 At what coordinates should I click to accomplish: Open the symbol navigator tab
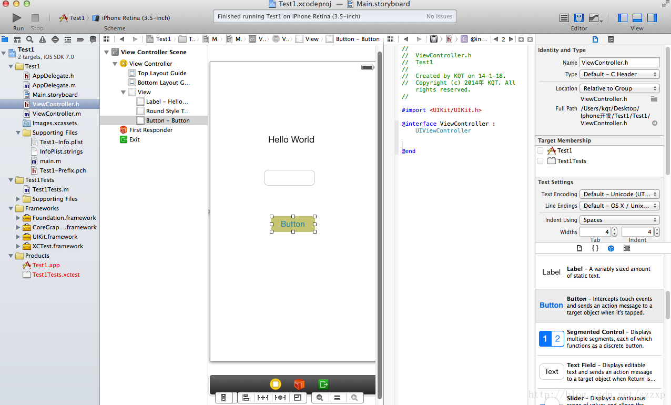17,39
